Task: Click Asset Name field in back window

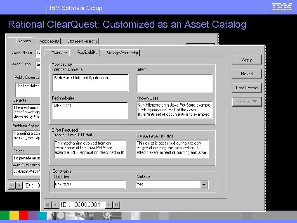Action: (x=38, y=53)
